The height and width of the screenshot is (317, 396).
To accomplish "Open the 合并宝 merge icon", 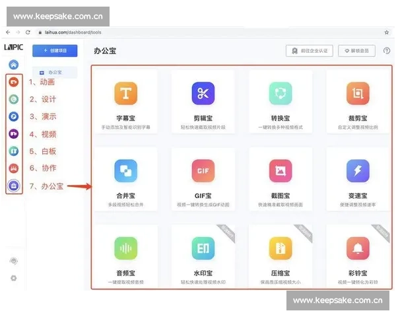I will click(126, 171).
